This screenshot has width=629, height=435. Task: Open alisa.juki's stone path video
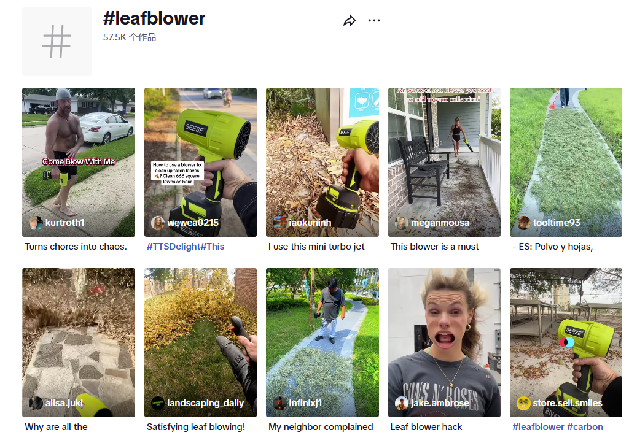79,342
